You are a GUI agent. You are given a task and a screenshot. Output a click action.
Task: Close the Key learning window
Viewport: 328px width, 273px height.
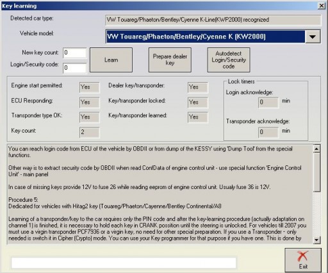click(x=322, y=6)
